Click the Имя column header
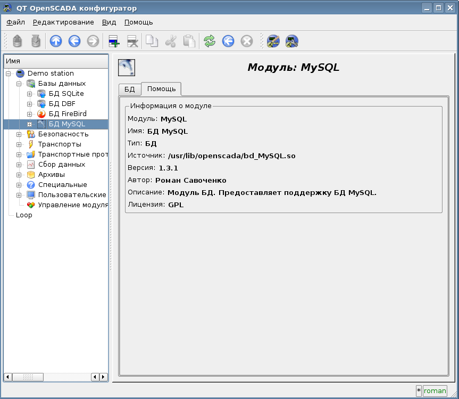 (x=56, y=61)
